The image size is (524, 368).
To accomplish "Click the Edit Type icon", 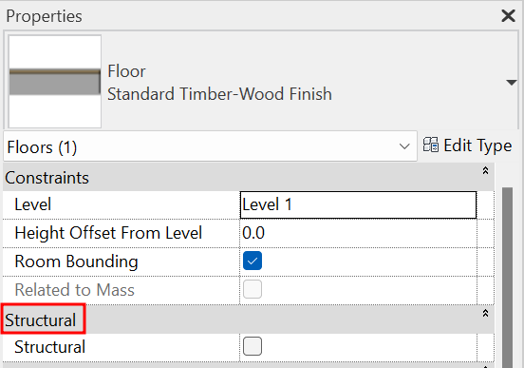I will 430,145.
